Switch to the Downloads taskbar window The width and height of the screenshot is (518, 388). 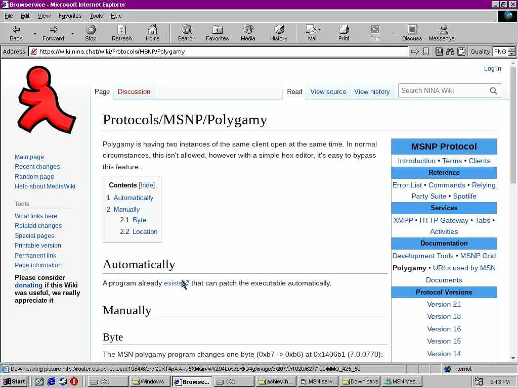[360, 381]
